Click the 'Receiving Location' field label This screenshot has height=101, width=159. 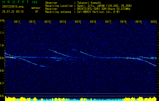59,6
